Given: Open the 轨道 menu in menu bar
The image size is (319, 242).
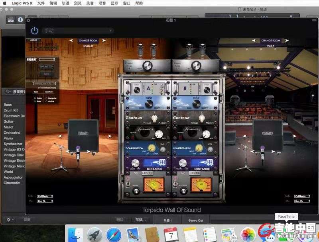Looking at the screenshot, I should coord(65,3).
